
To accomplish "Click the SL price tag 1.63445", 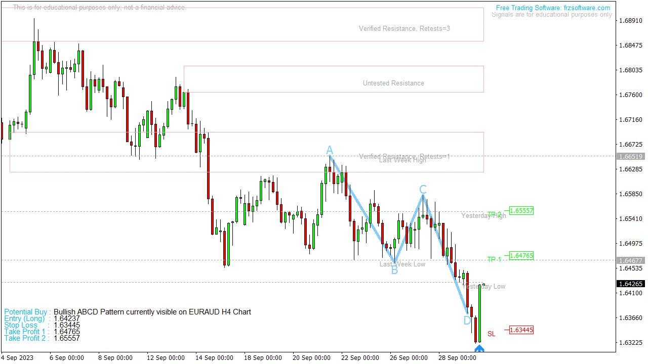I will click(x=521, y=330).
